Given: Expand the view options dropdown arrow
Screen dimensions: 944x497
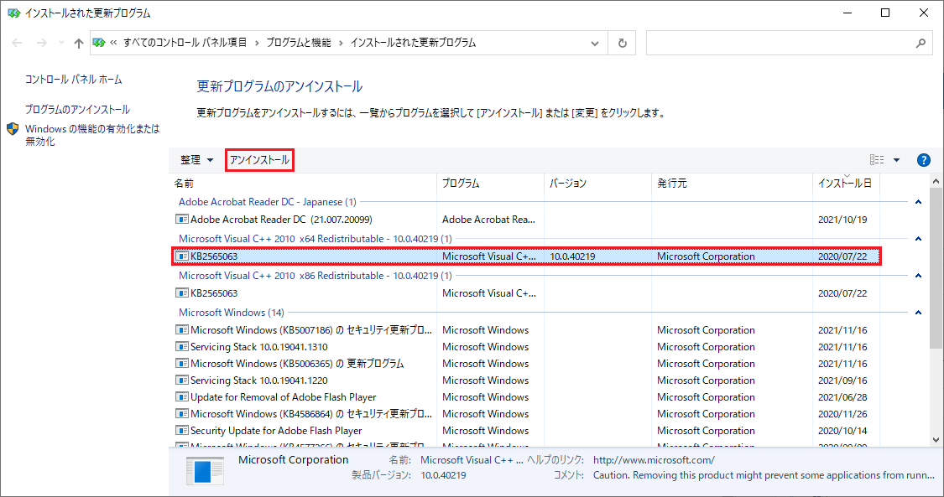Looking at the screenshot, I should [896, 160].
